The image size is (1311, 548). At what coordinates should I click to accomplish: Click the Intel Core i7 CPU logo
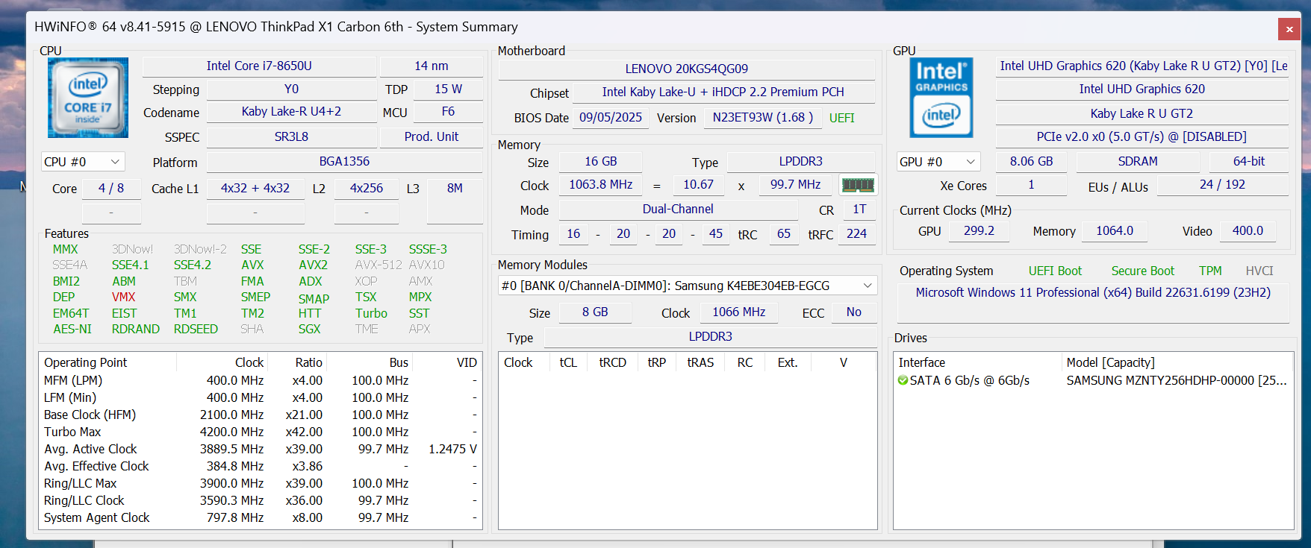coord(88,98)
